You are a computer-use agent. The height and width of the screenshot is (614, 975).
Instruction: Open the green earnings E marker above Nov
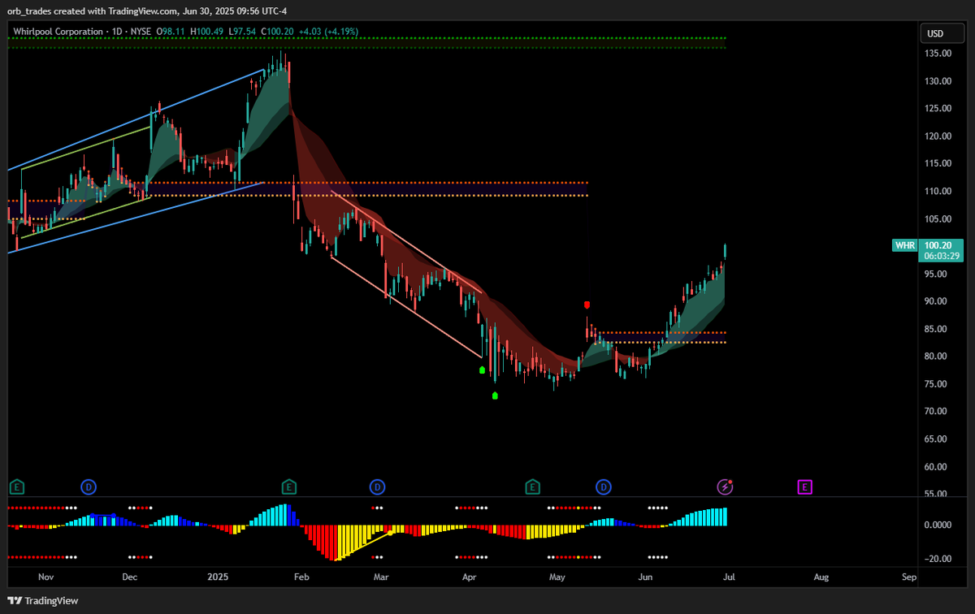pyautogui.click(x=16, y=487)
